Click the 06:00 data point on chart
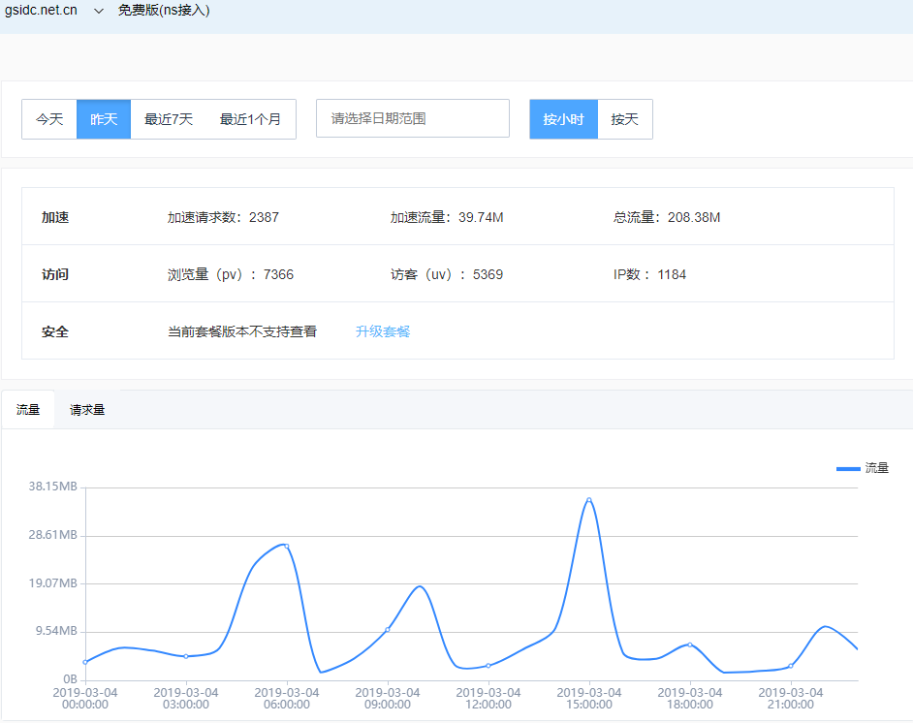The width and height of the screenshot is (913, 723). coord(286,547)
